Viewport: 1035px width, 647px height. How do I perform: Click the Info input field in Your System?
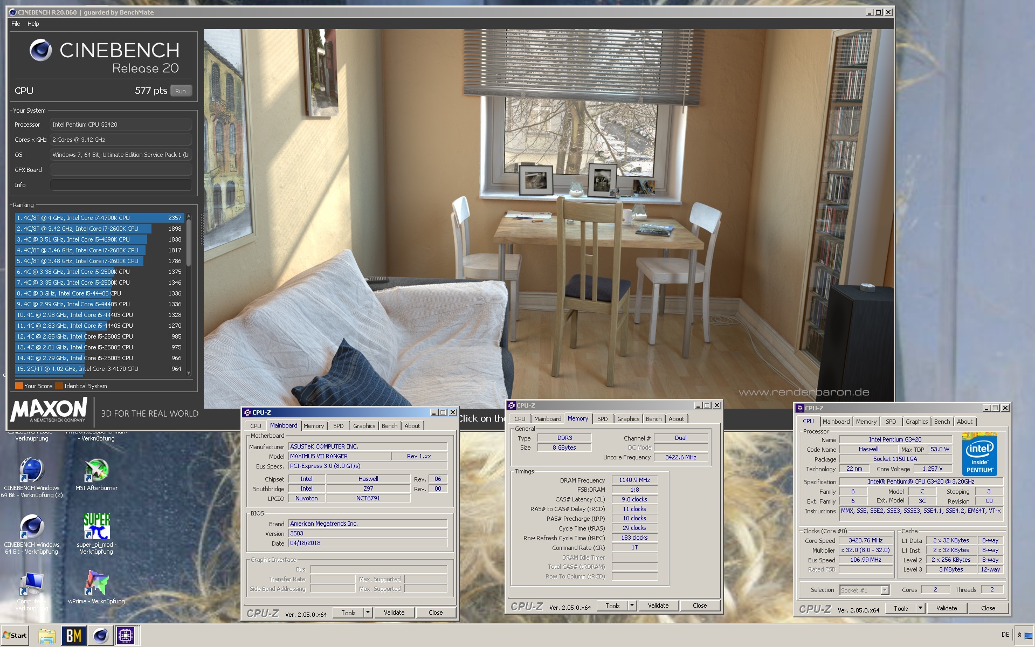coord(121,185)
